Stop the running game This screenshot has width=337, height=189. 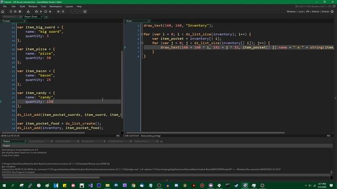pos(46,12)
